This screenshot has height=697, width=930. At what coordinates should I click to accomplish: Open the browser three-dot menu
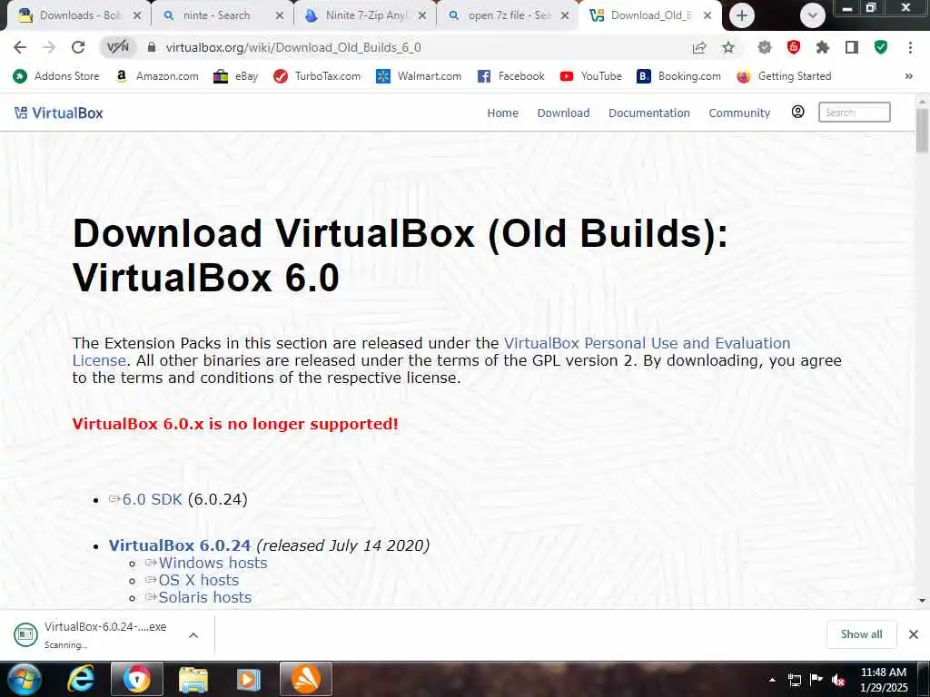(x=910, y=47)
